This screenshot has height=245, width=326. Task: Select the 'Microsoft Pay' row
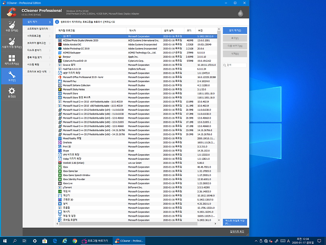[x=137, y=81]
